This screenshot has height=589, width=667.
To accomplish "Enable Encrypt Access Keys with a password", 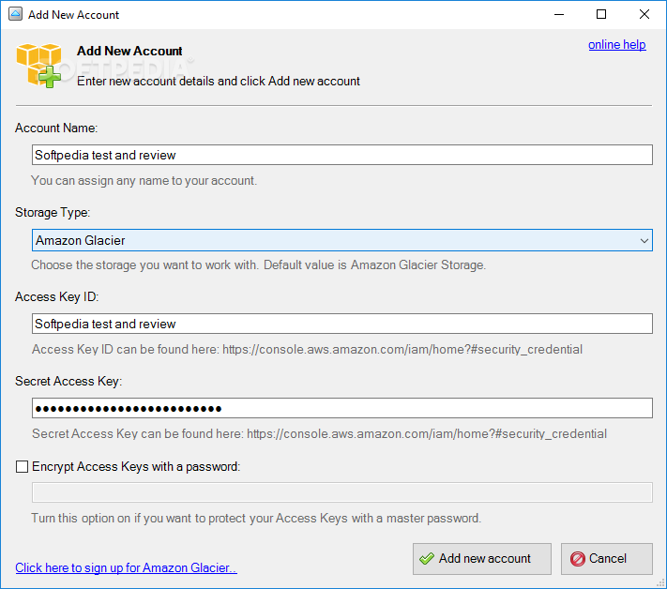I will coord(22,466).
